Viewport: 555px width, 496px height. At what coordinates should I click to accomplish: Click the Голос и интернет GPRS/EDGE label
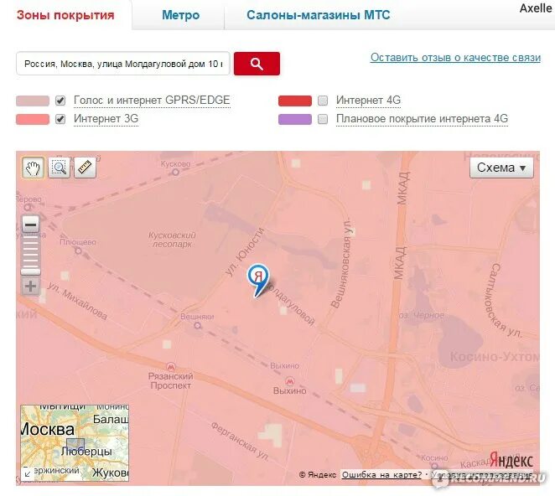pos(152,101)
